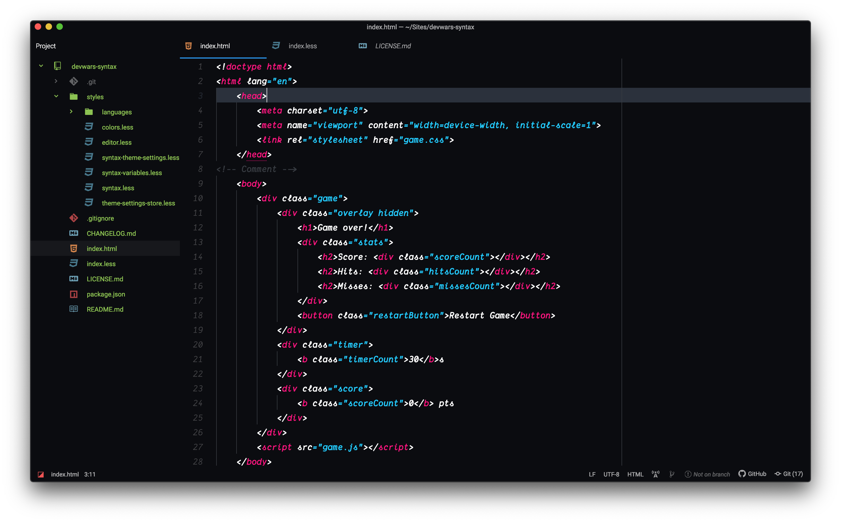Collapse the styles folder chevron
841x522 pixels.
[56, 96]
